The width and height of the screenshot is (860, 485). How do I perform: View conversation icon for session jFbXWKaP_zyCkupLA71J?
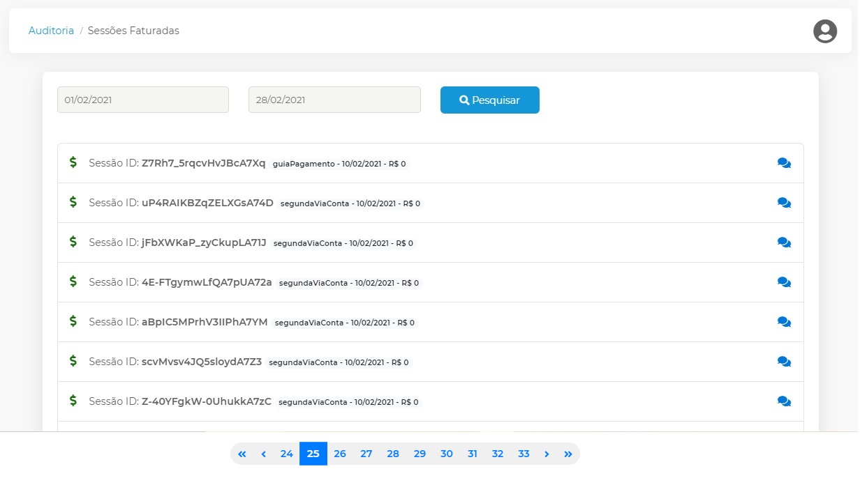point(784,243)
